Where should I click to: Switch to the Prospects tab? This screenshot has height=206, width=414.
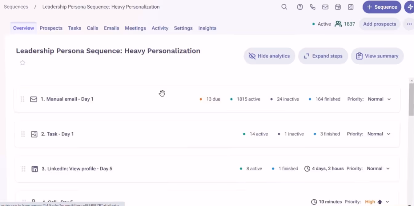coord(51,28)
